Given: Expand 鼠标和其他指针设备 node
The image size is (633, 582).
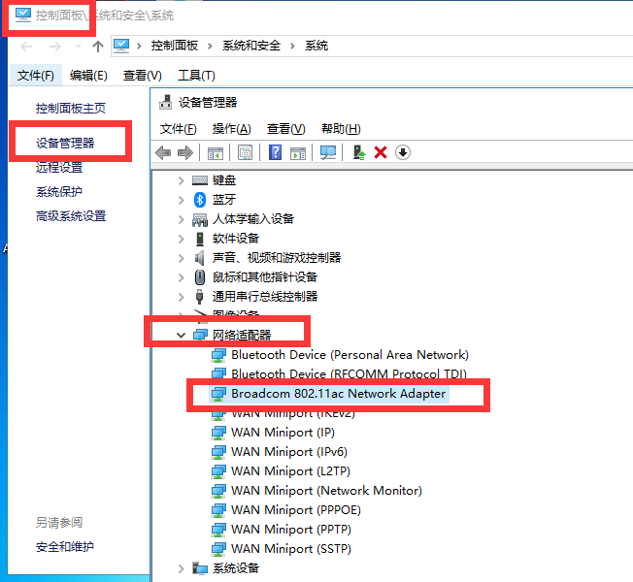Looking at the screenshot, I should pos(182,277).
